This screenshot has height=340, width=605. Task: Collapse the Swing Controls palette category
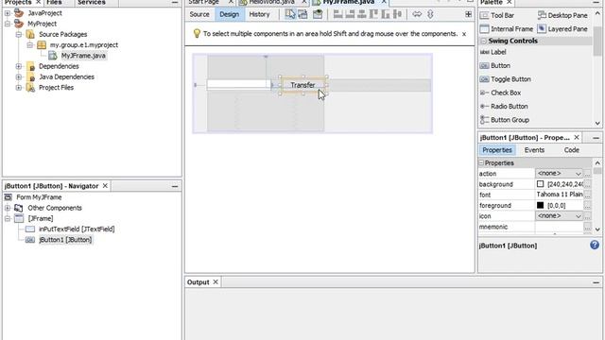coord(483,41)
